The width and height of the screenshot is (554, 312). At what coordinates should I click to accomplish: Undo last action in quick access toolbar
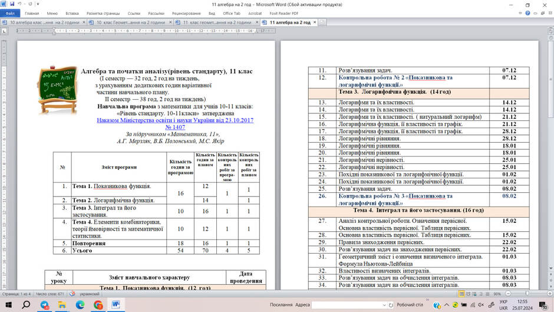coord(20,4)
